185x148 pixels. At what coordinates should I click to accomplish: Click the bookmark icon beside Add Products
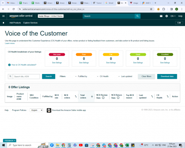[3, 23]
